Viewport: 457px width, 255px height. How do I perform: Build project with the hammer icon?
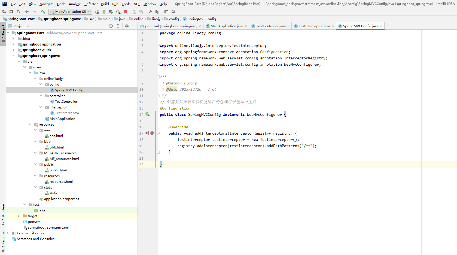tap(43, 12)
